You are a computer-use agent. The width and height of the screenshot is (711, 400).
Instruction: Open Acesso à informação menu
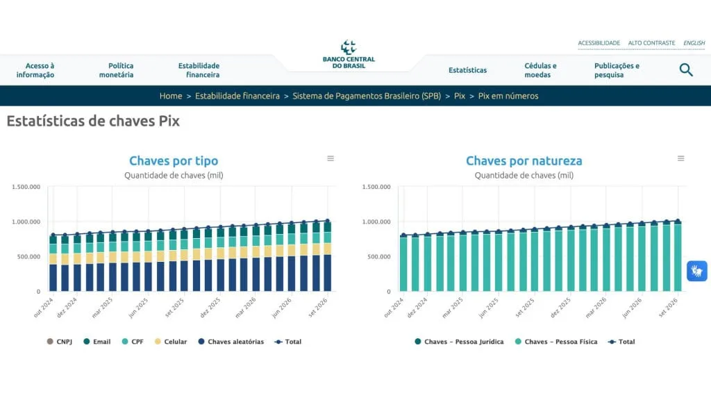35,70
